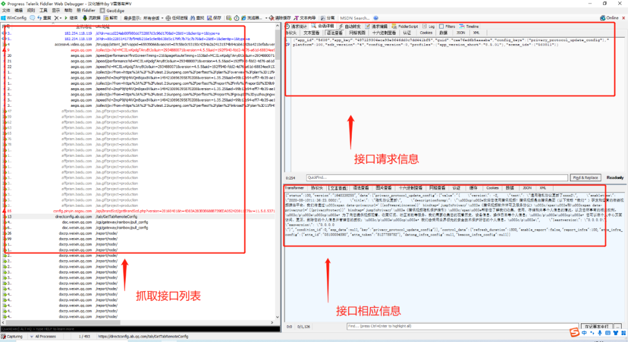Viewport: 628px width, 342px height.
Task: Select response 图片查看 (ImageView) tab
Action: (384, 188)
